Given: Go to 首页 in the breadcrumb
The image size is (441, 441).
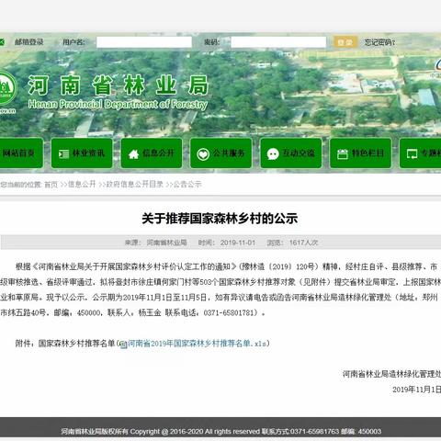Looking at the screenshot, I should click(x=51, y=185).
